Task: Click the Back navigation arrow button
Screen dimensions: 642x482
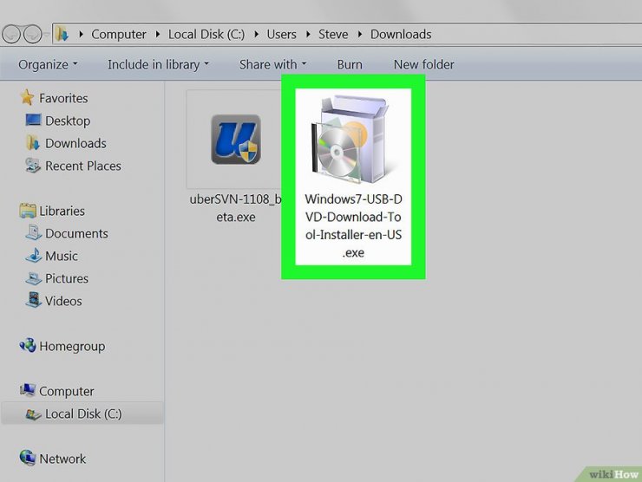Action: pyautogui.click(x=11, y=34)
